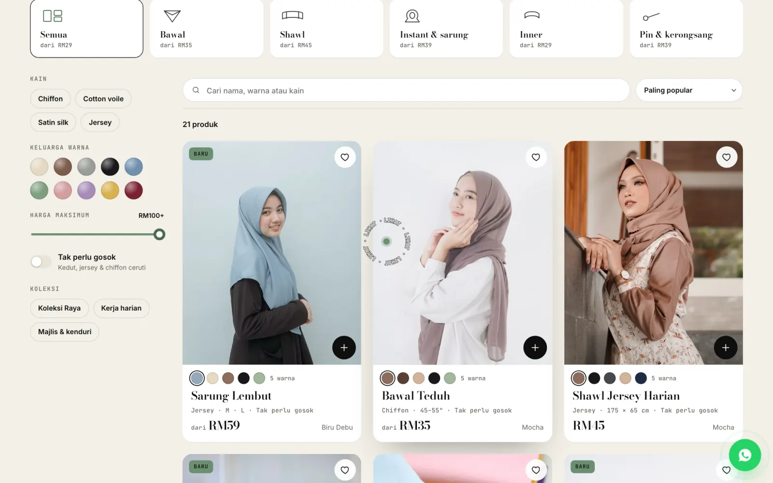The image size is (773, 483).
Task: Add Sarung Lembut using plus button
Action: 344,348
